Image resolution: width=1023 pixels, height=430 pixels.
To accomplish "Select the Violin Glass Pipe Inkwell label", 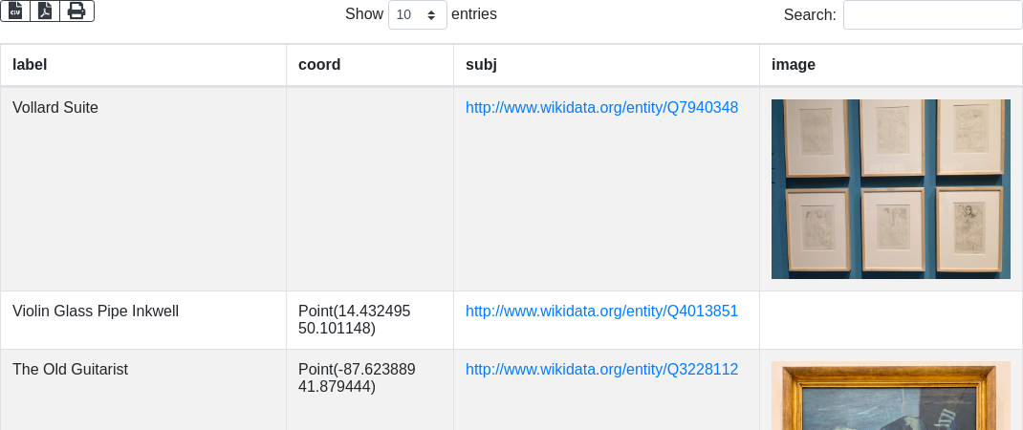I will (x=96, y=311).
